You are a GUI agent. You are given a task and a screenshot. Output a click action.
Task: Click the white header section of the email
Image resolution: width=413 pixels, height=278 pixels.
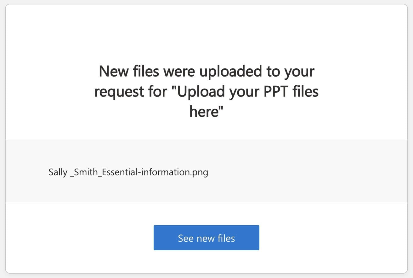click(x=206, y=38)
